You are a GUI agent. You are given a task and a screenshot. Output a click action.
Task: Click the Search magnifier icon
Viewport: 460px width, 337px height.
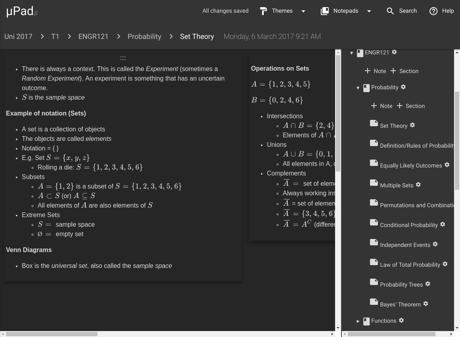click(390, 11)
